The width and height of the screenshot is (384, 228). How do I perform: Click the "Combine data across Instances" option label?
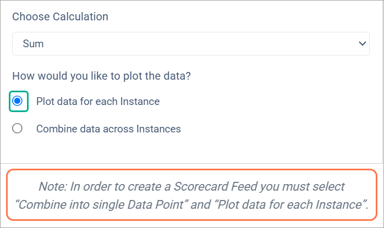coord(108,129)
